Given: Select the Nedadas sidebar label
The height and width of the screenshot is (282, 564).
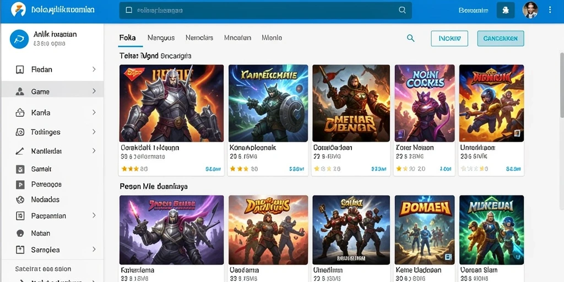Looking at the screenshot, I should point(45,199).
